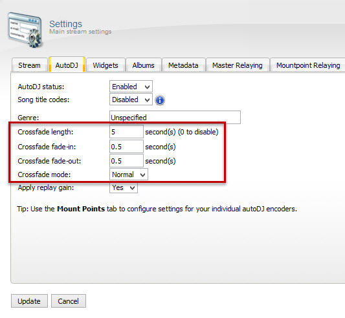345x318 pixels.
Task: Click the blue info icon beside Song title codes
Action: [x=160, y=100]
